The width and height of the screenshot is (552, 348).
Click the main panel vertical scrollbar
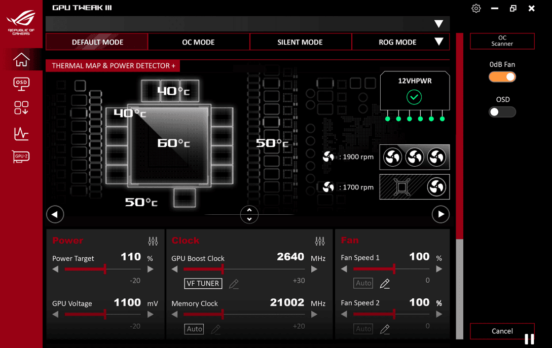(459, 186)
